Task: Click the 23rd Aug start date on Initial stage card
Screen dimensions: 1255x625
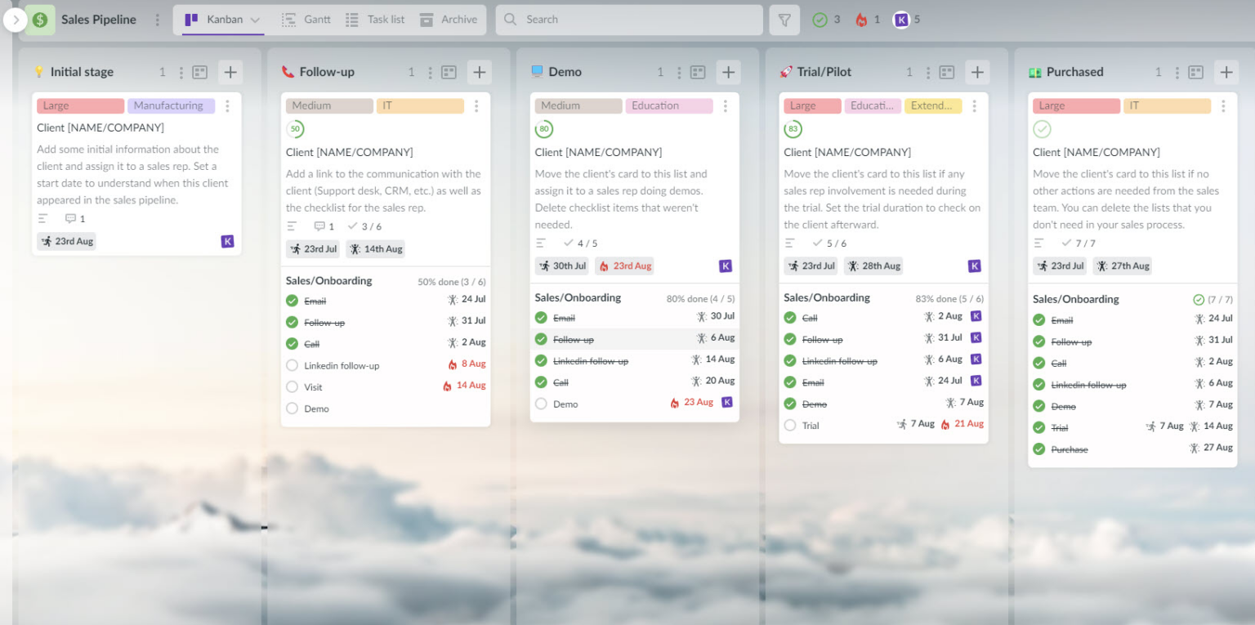Action: click(66, 241)
